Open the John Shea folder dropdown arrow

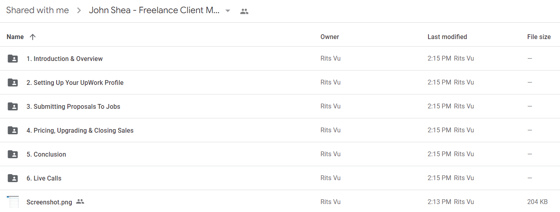pyautogui.click(x=228, y=11)
